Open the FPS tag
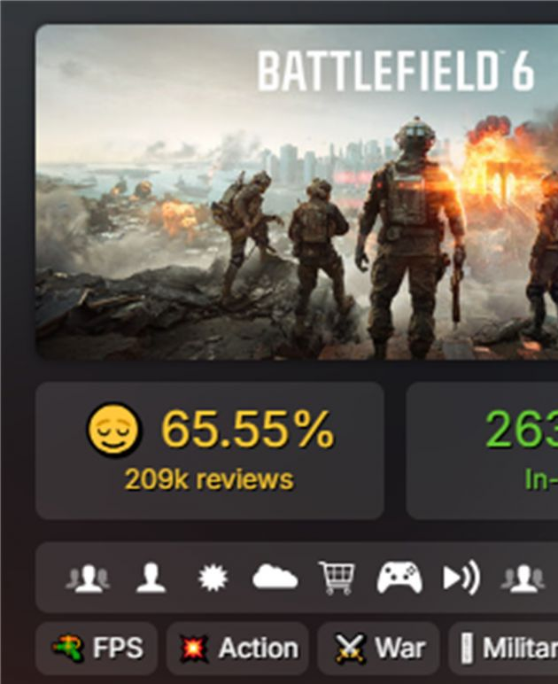 [97, 649]
